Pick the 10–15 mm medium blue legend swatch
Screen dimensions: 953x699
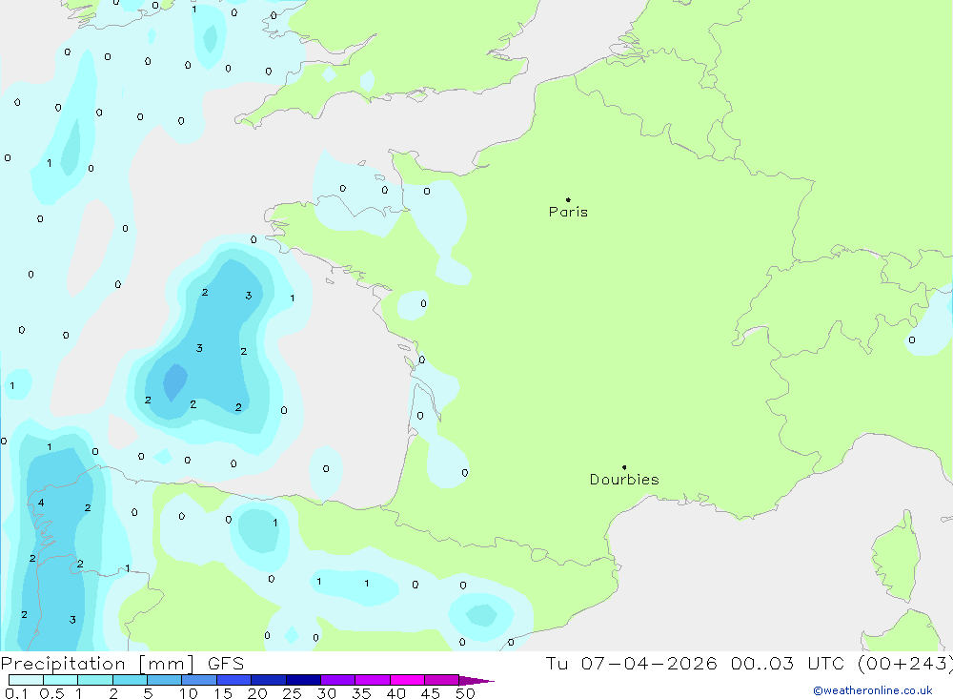(x=199, y=680)
